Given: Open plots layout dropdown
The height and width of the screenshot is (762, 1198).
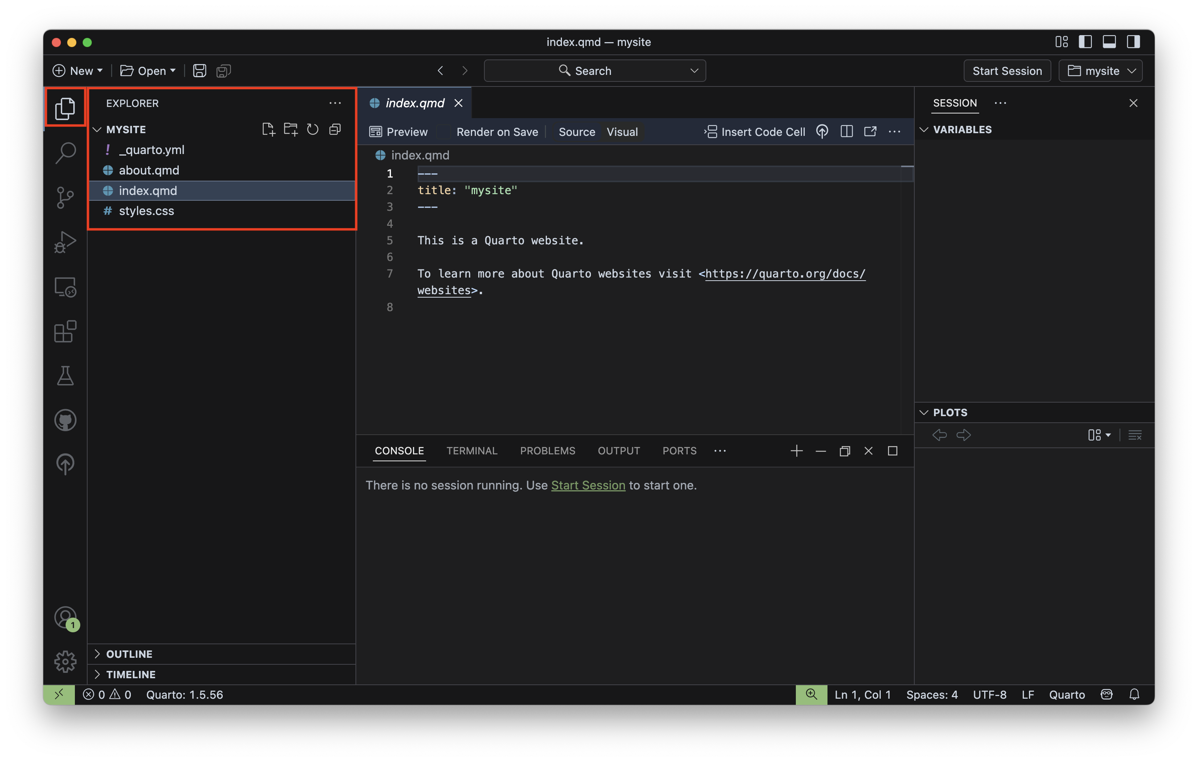Looking at the screenshot, I should click(x=1099, y=435).
